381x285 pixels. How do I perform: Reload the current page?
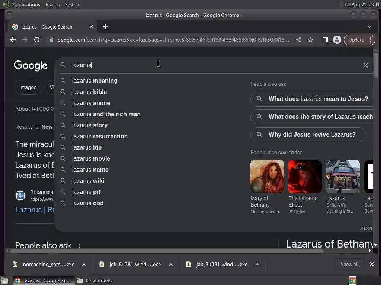pyautogui.click(x=37, y=40)
